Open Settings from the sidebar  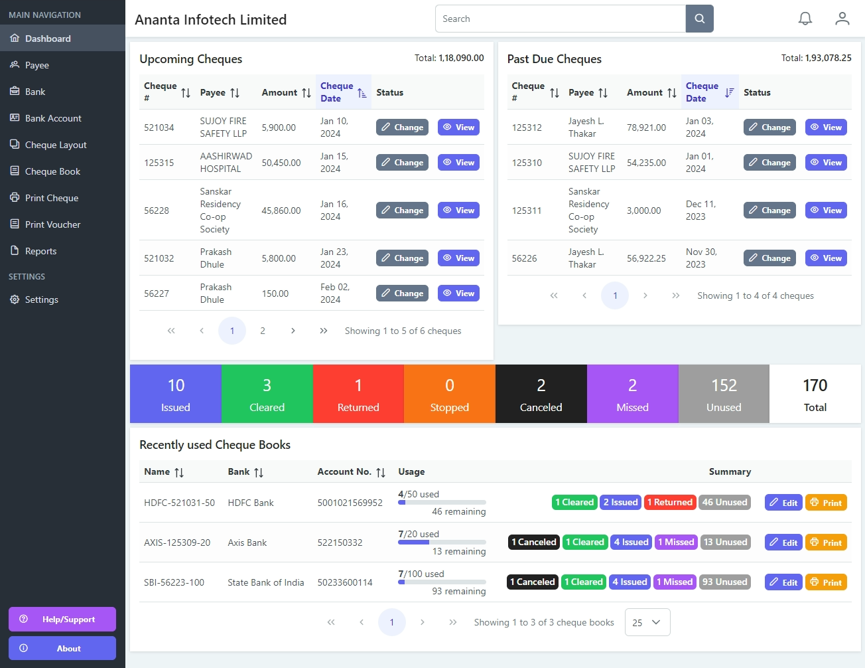(62, 299)
